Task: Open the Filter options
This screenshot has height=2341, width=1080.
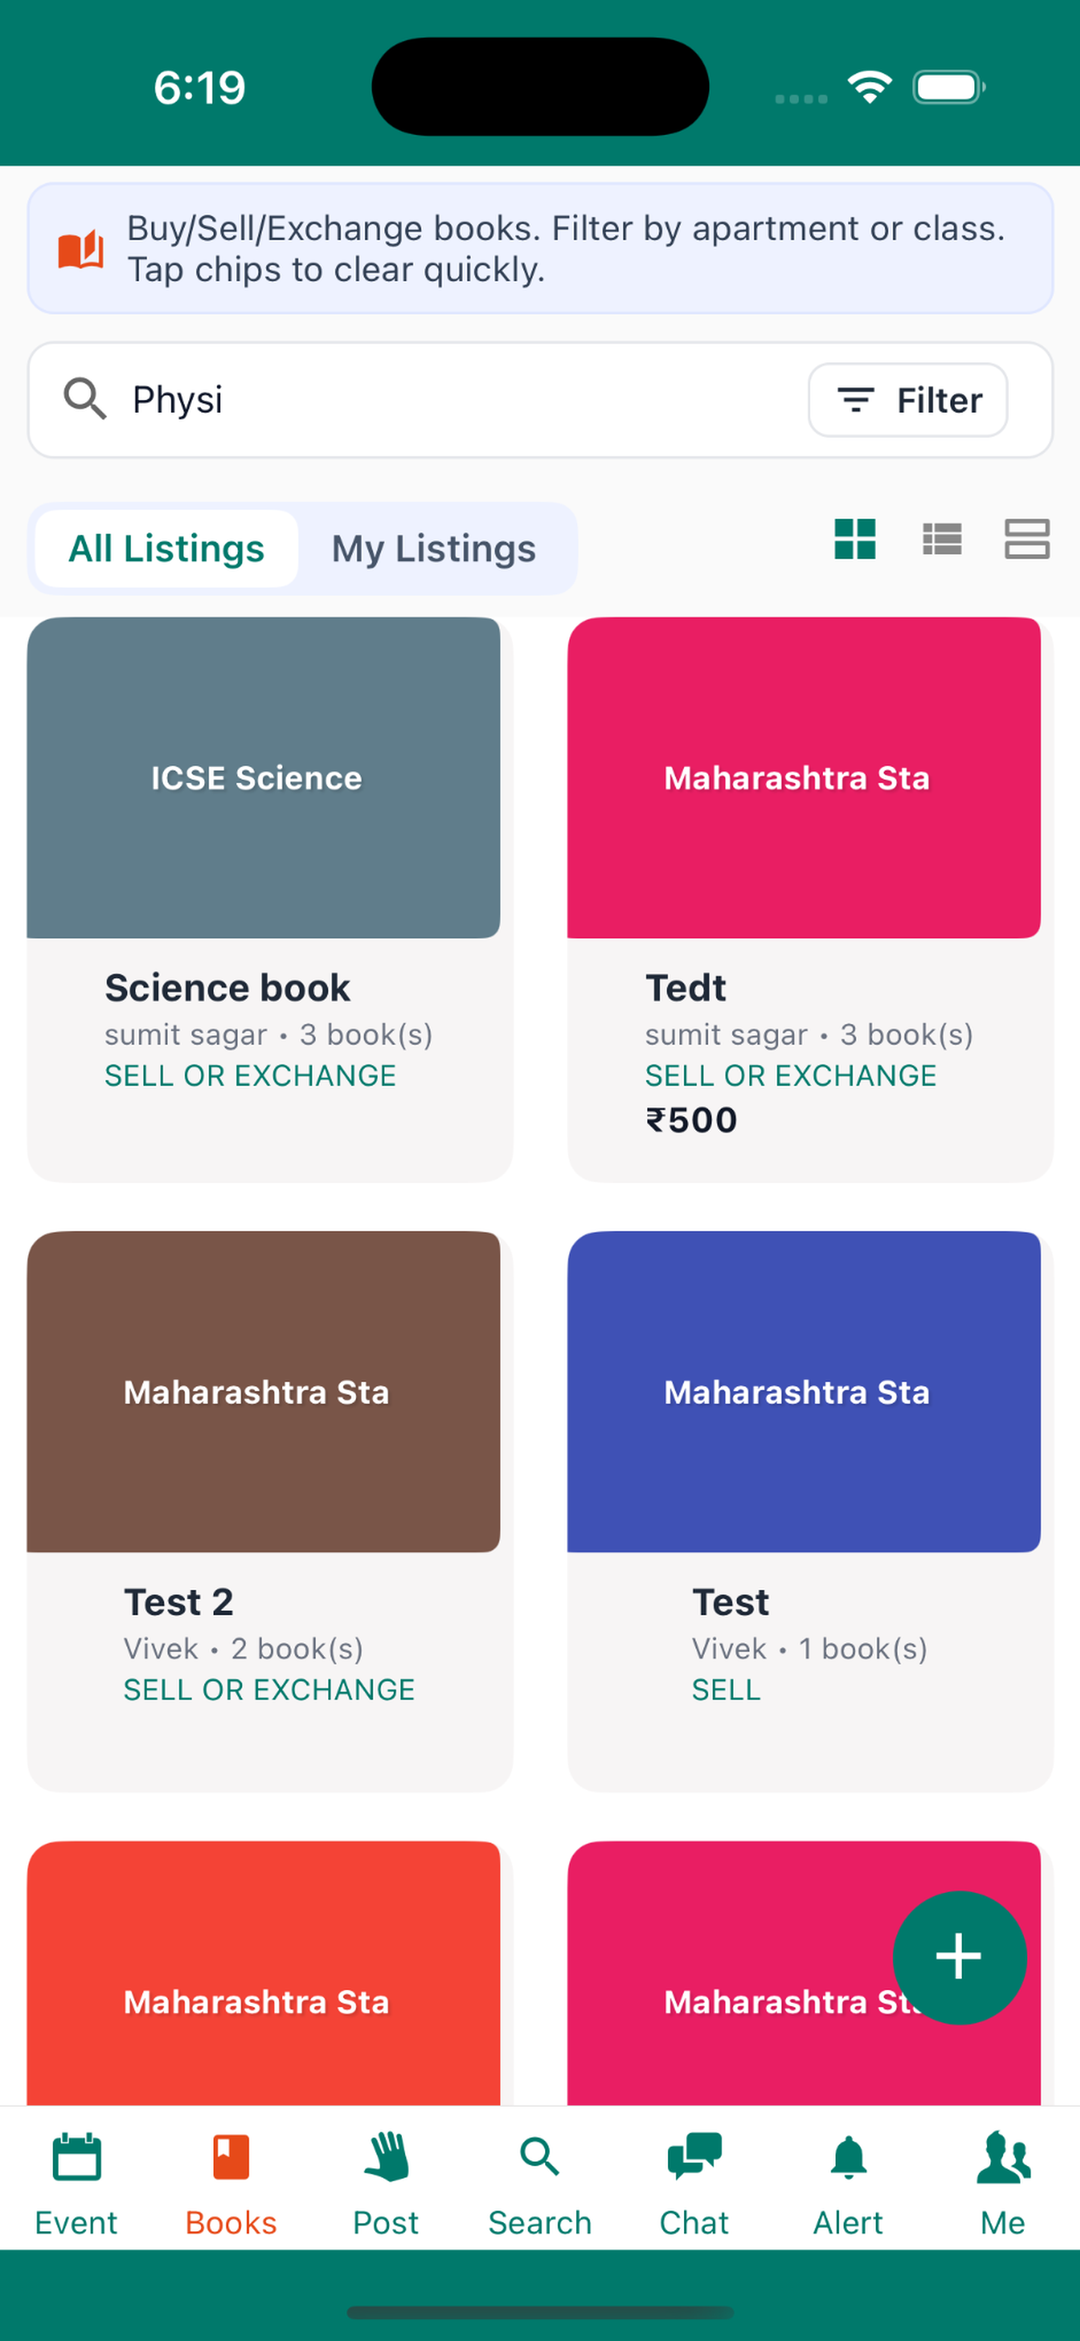Action: click(x=908, y=400)
